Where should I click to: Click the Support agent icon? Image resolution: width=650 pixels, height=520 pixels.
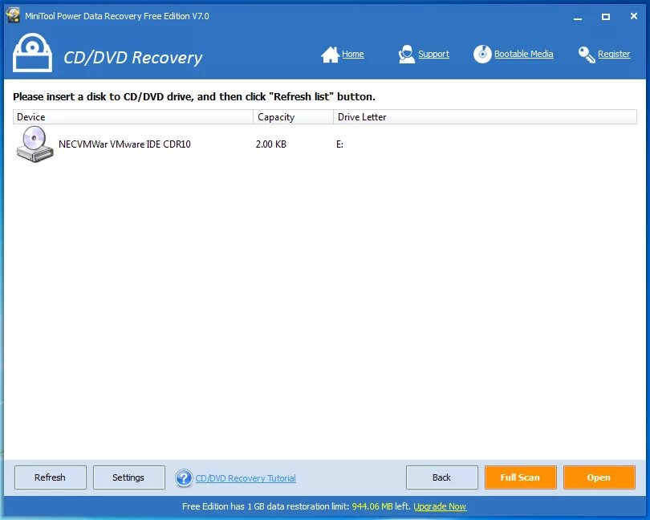click(406, 55)
